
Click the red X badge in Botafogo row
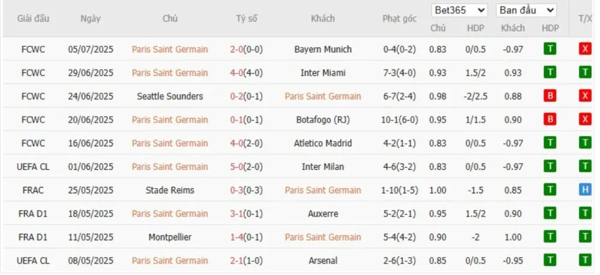click(584, 120)
